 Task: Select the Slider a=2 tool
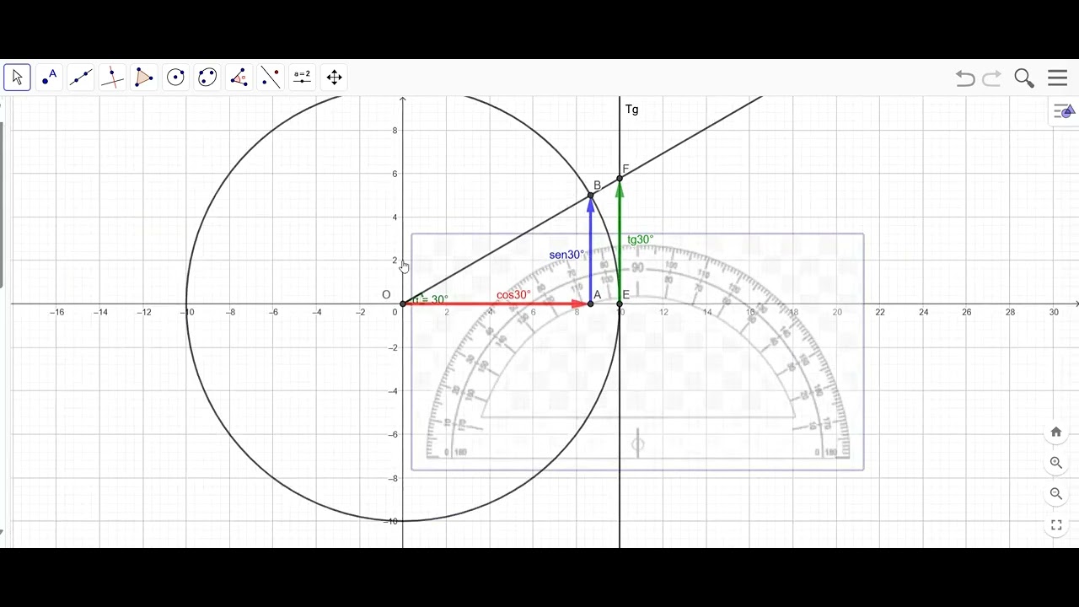(302, 78)
